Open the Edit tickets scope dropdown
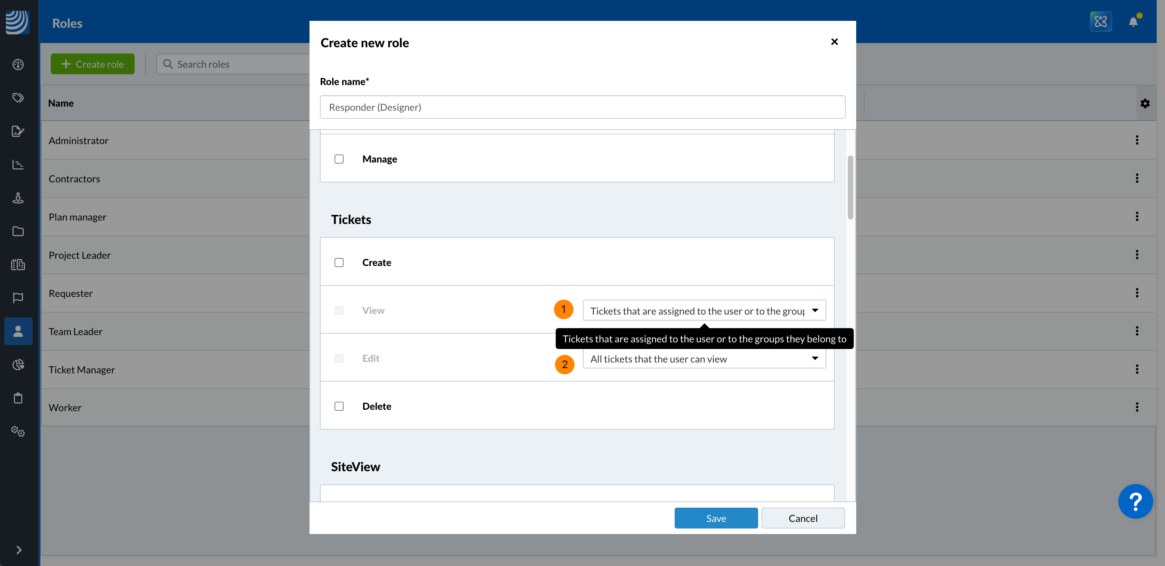1165x566 pixels. coord(704,359)
